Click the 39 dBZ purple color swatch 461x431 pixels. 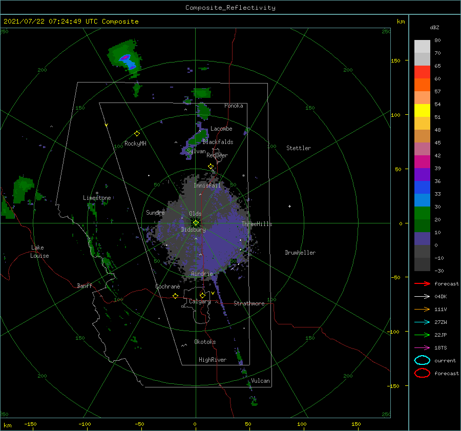click(x=422, y=174)
